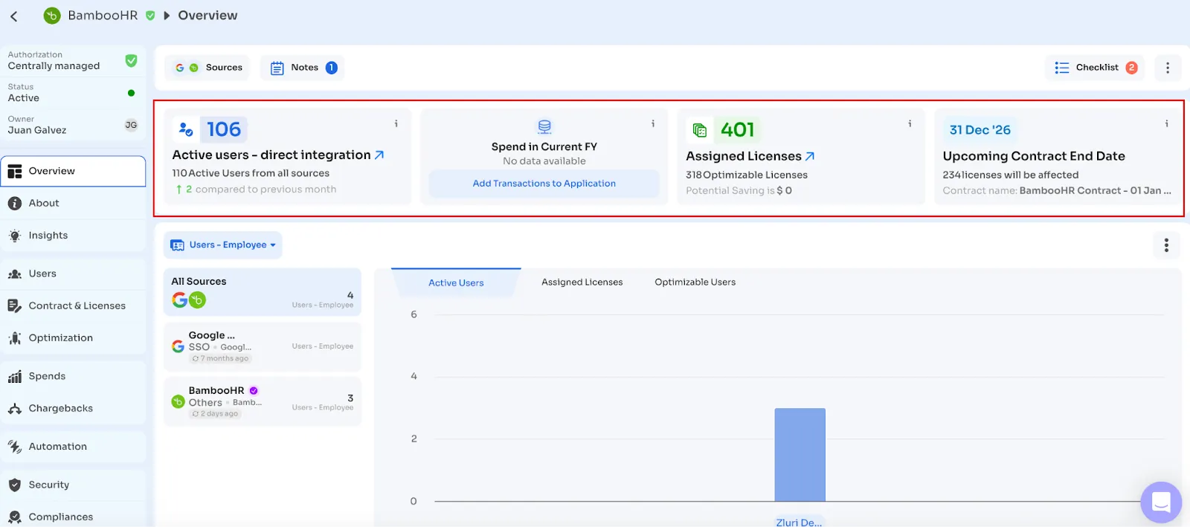Go back using the left chevron arrow
Screen dimensions: 1190x527
click(13, 16)
